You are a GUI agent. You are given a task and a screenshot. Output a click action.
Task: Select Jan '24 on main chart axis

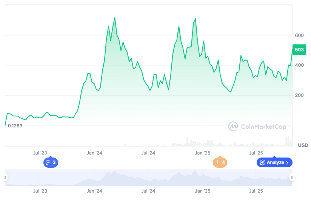click(94, 153)
